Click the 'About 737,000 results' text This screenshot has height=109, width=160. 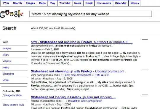(x=53, y=28)
